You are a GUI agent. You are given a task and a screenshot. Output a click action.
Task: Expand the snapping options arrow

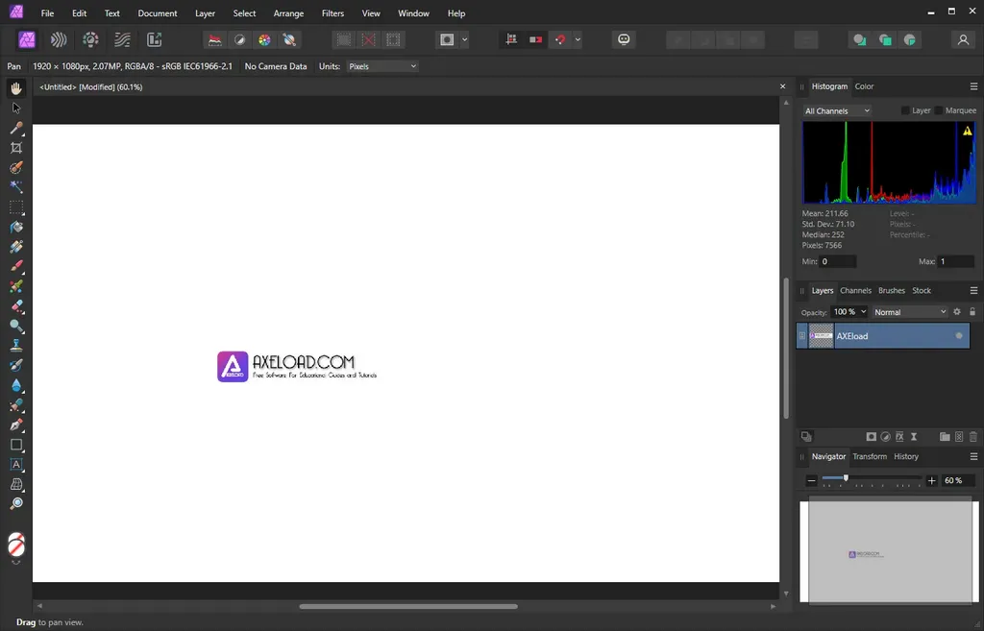click(x=578, y=39)
